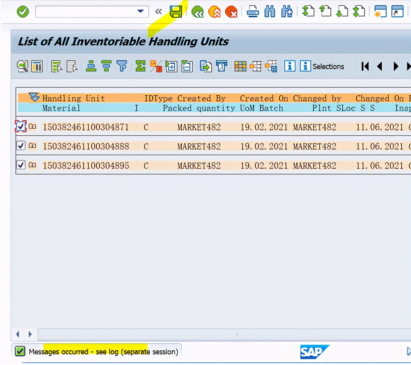Screen dimensions: 411x365
Task: Click the column-left navigation arrow
Action: tap(380, 66)
